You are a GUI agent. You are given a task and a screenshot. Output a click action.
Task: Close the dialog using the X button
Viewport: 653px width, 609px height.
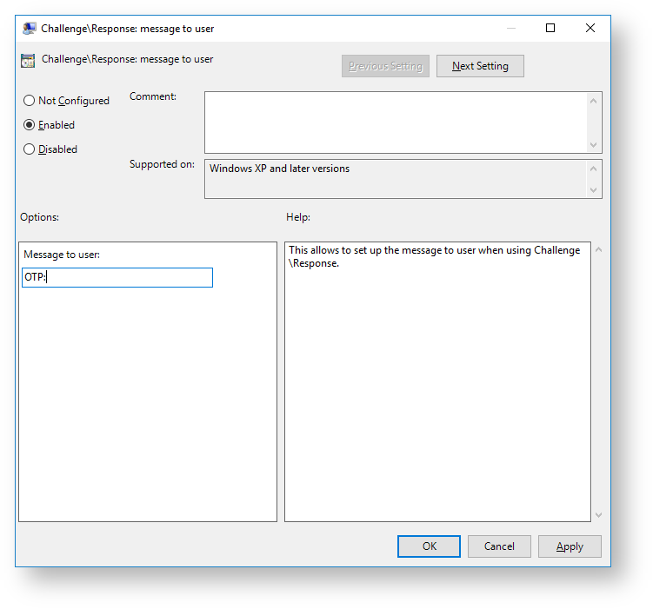(590, 28)
